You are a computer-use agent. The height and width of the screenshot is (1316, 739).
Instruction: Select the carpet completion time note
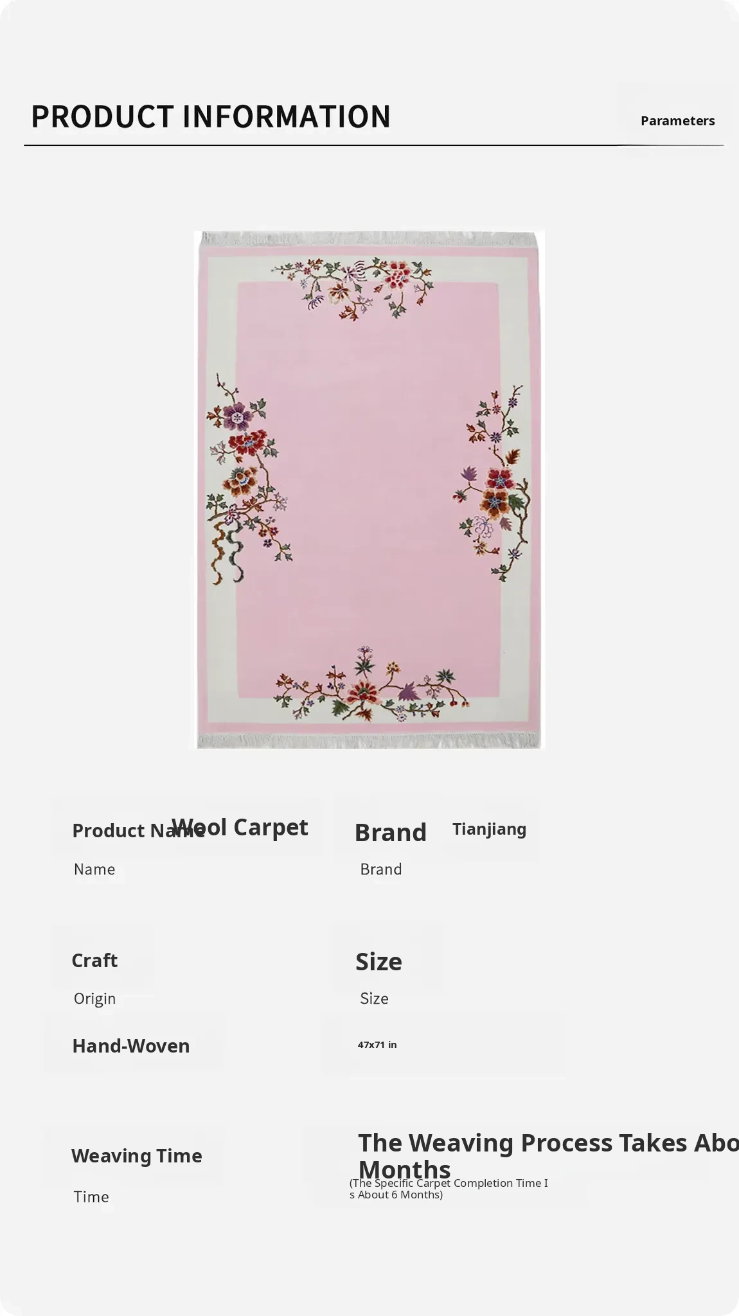point(449,1189)
